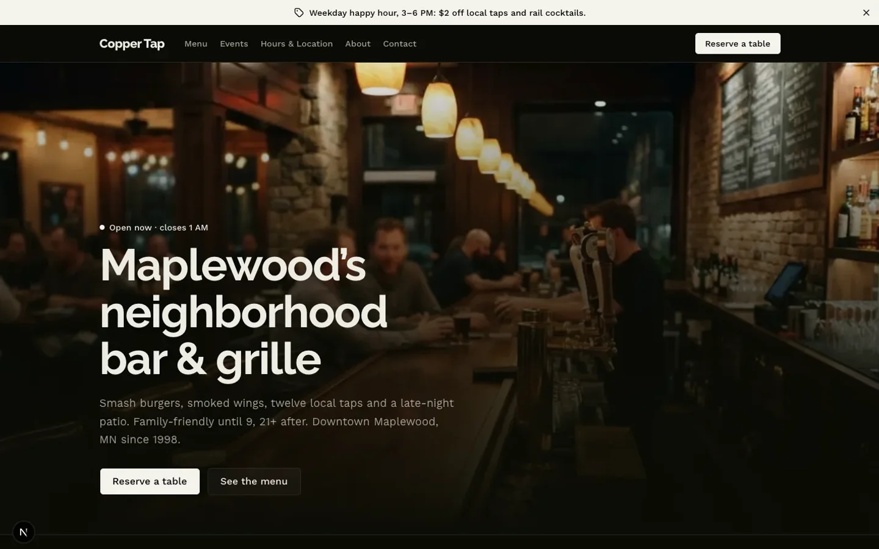Click the tag icon in the banner

(298, 13)
